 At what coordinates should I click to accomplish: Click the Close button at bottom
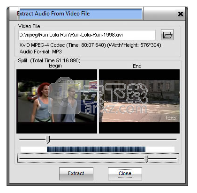[125, 174]
